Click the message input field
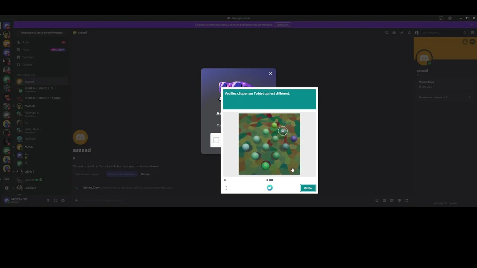Image resolution: width=477 pixels, height=268 pixels. point(227,200)
